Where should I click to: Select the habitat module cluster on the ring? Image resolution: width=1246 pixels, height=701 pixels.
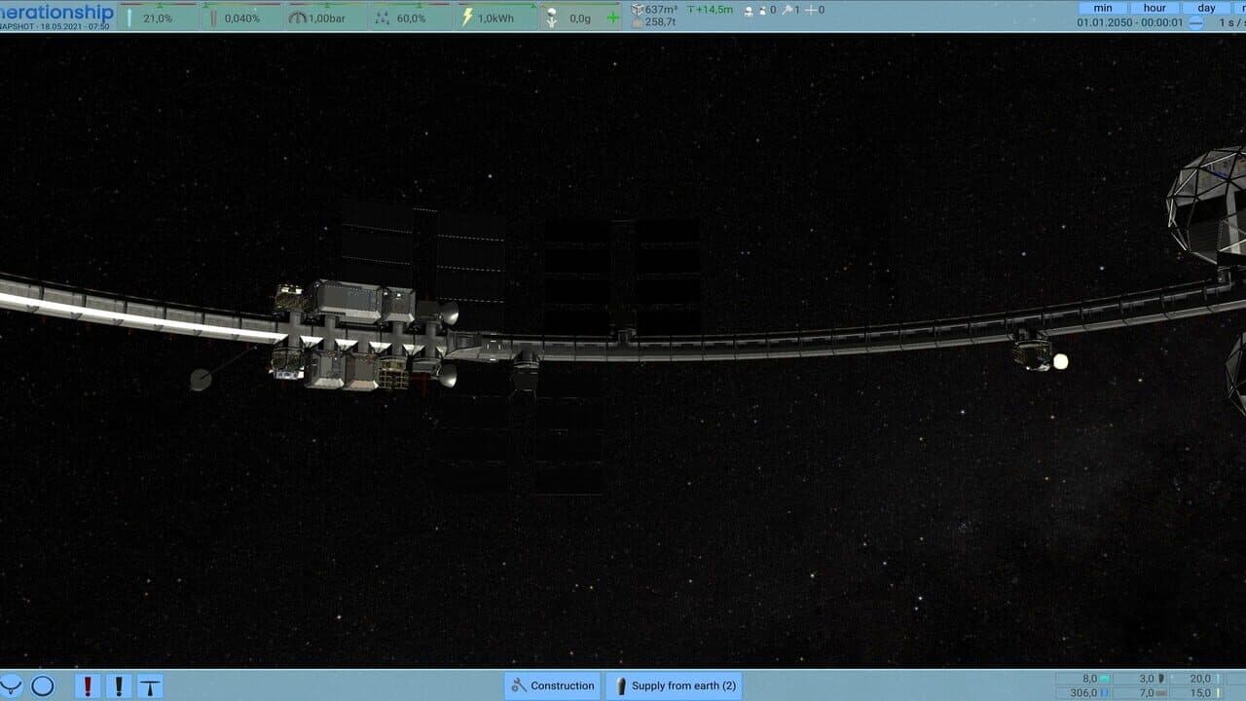[x=362, y=335]
